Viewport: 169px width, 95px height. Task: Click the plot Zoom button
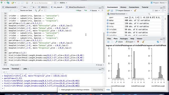pos(119,42)
